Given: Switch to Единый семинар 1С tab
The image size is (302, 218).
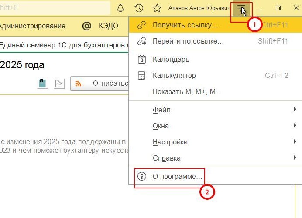Looking at the screenshot, I should tap(64, 45).
